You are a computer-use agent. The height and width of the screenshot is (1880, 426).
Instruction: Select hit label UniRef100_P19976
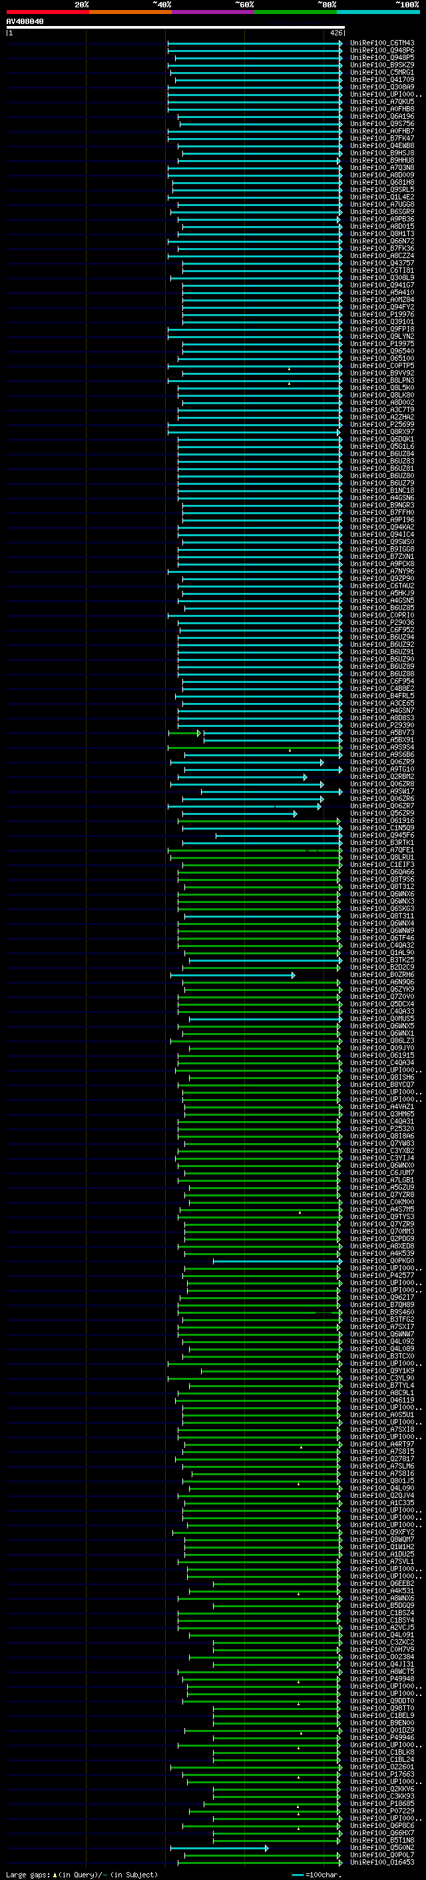pos(382,315)
